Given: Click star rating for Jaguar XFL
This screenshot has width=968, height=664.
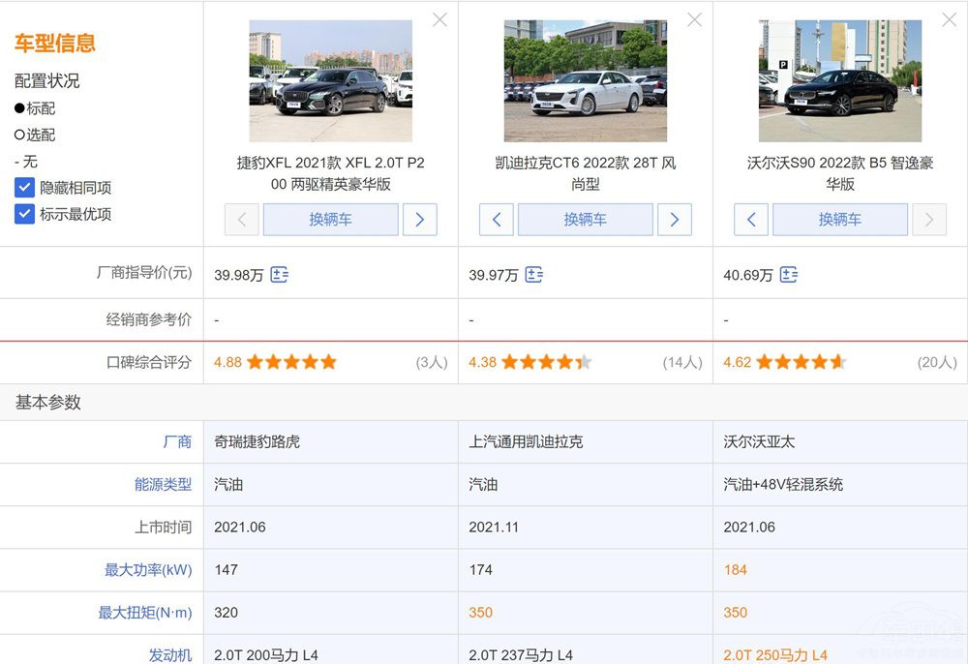Looking at the screenshot, I should (291, 362).
